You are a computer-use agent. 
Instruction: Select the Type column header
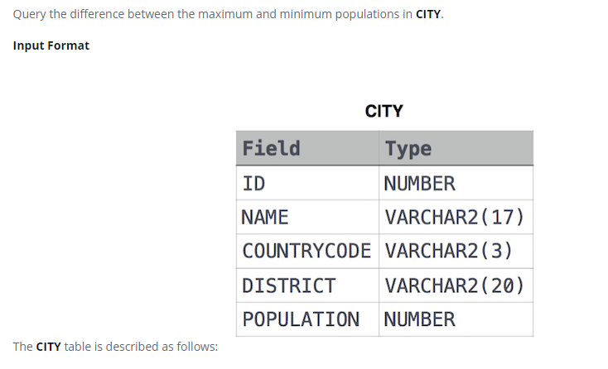click(x=456, y=148)
